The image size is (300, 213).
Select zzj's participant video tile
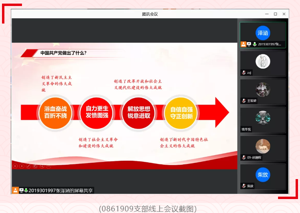[262, 63]
